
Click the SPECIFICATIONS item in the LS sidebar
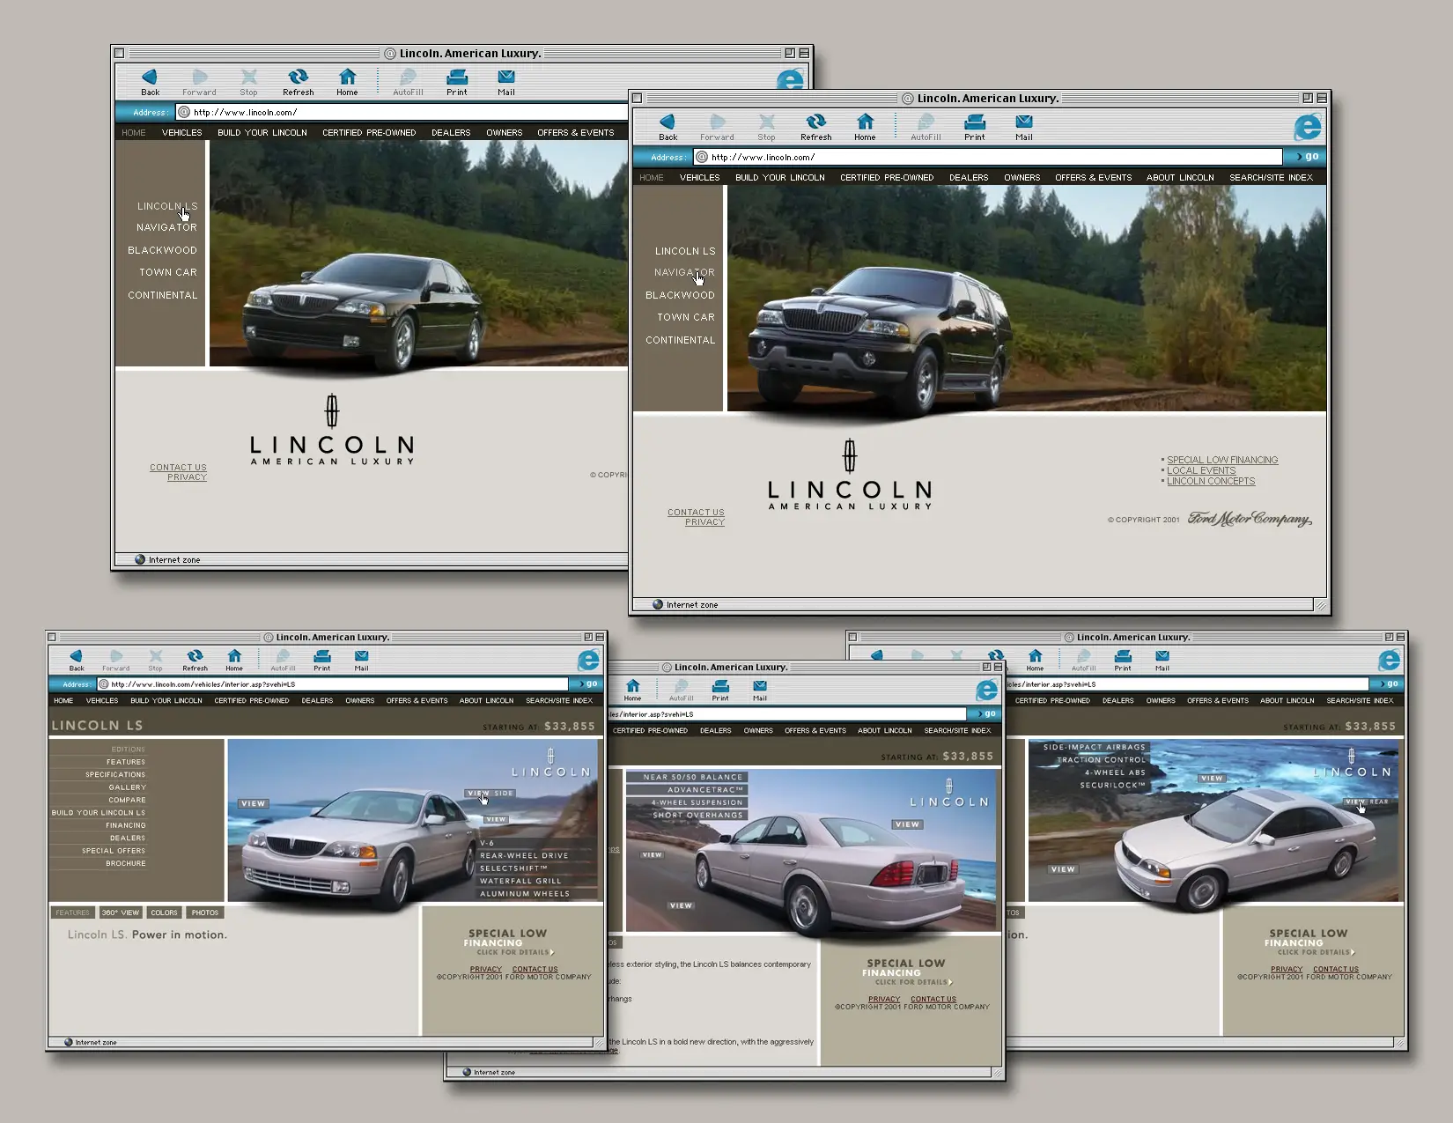[115, 775]
